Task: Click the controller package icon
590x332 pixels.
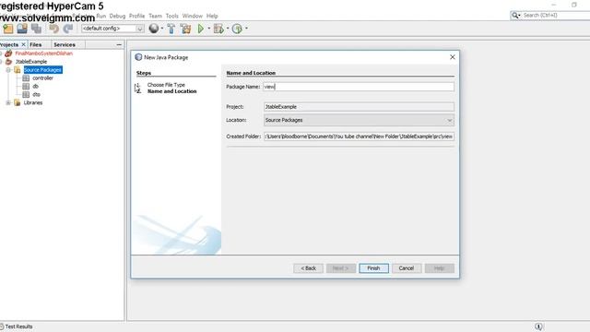Action: pos(26,77)
